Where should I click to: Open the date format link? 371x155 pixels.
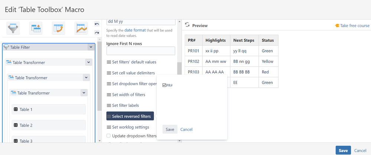coord(135,30)
